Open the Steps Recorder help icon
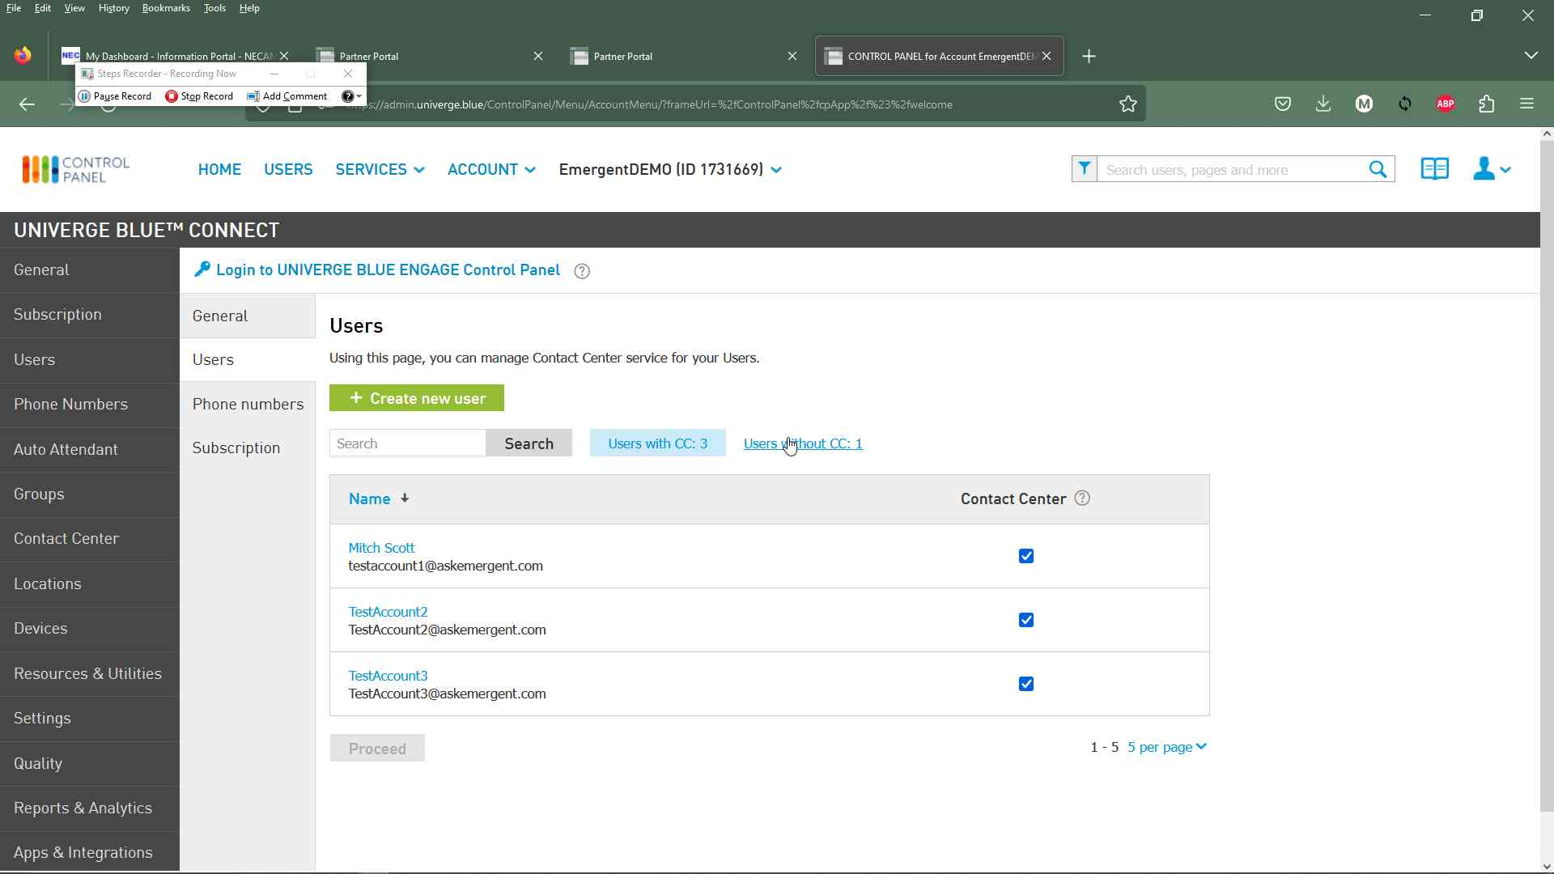The width and height of the screenshot is (1554, 874). pos(348,95)
